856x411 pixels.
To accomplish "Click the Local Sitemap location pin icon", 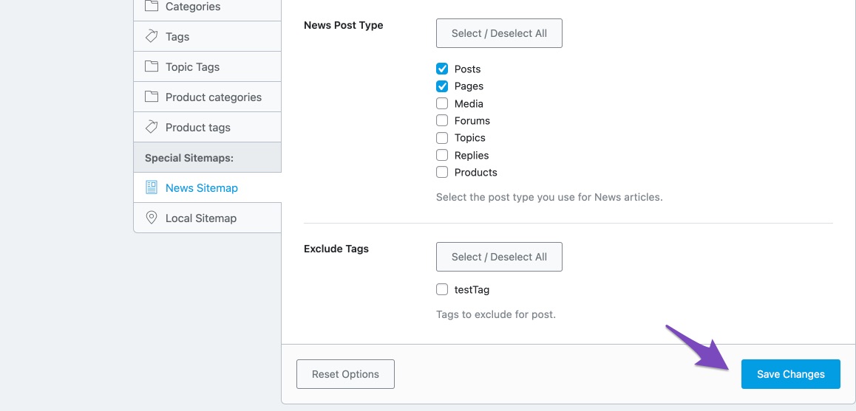I will point(152,218).
